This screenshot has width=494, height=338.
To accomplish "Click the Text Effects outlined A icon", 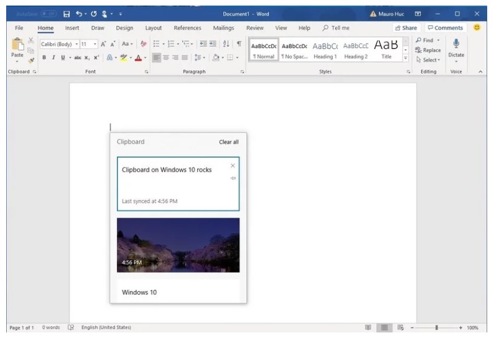I will [x=109, y=57].
